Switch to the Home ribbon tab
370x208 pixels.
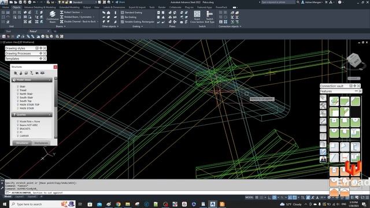click(6, 8)
